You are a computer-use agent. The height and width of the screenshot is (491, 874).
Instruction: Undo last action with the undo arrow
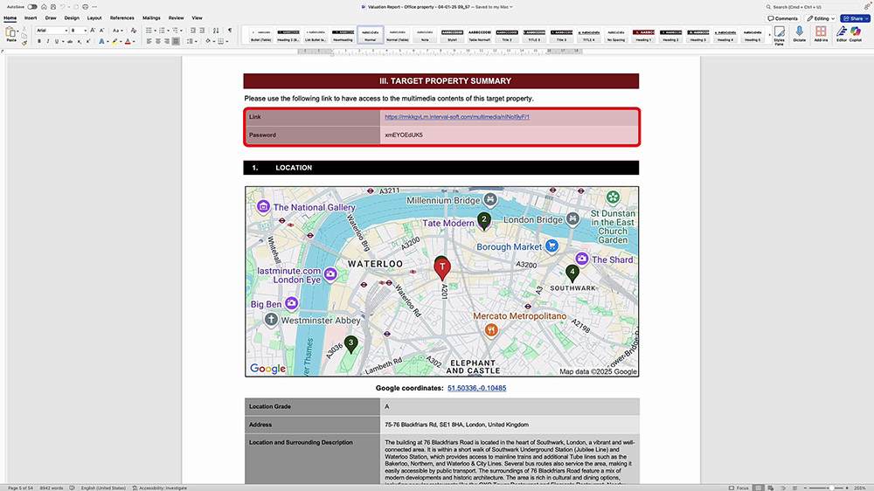[62, 7]
